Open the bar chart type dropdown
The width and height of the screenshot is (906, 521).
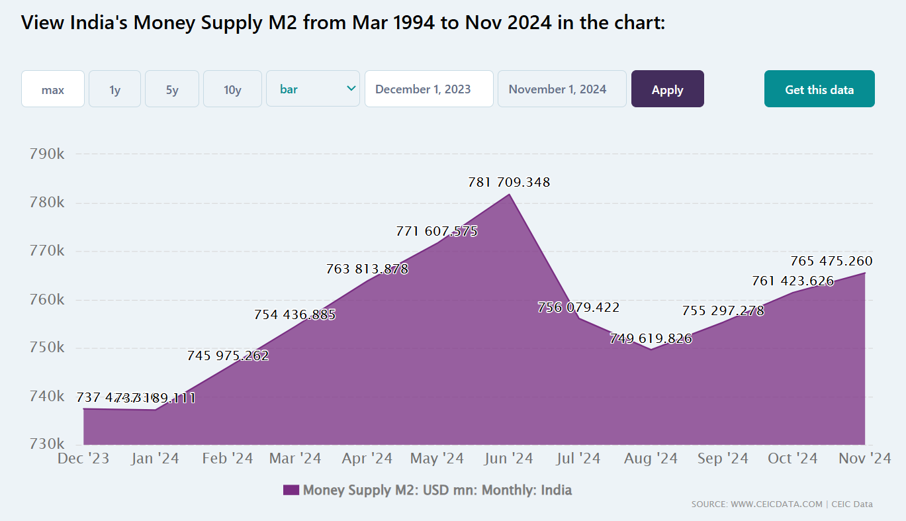click(x=313, y=89)
